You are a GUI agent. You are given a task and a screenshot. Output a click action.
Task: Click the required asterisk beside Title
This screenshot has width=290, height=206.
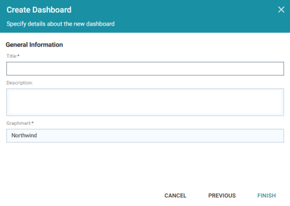coord(19,56)
